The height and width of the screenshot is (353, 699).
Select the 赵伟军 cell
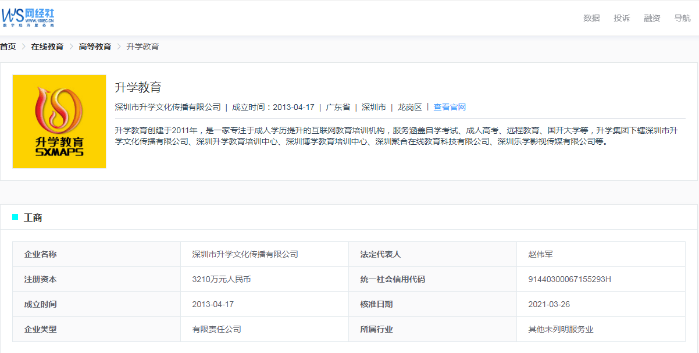[x=601, y=254]
